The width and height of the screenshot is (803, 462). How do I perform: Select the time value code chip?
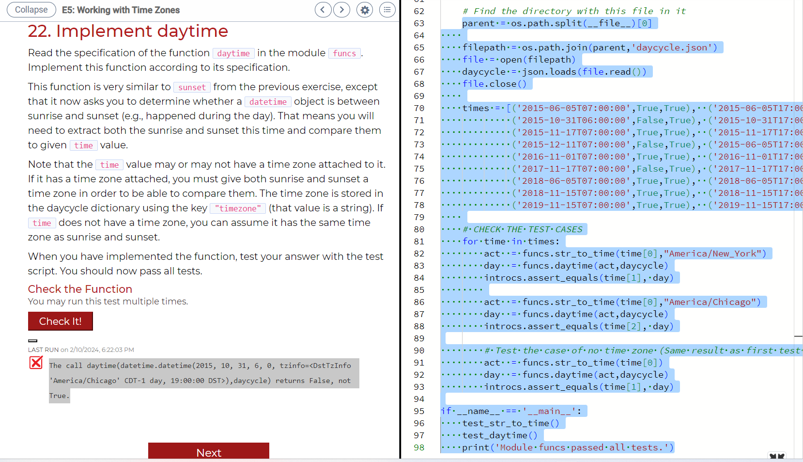[84, 145]
